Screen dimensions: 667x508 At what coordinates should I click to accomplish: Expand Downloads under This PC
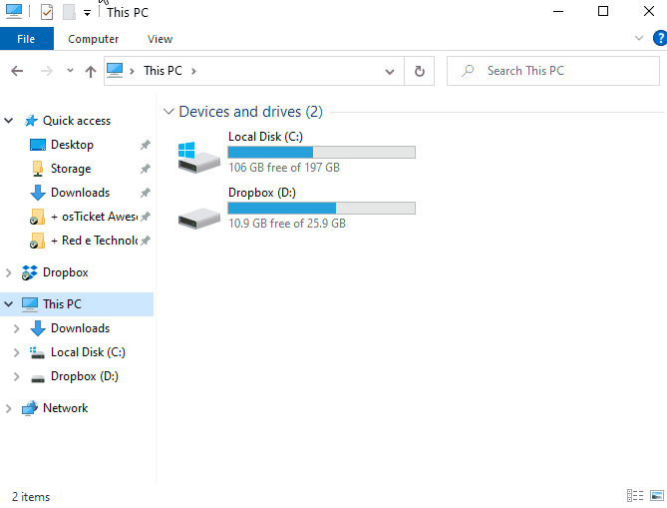17,328
